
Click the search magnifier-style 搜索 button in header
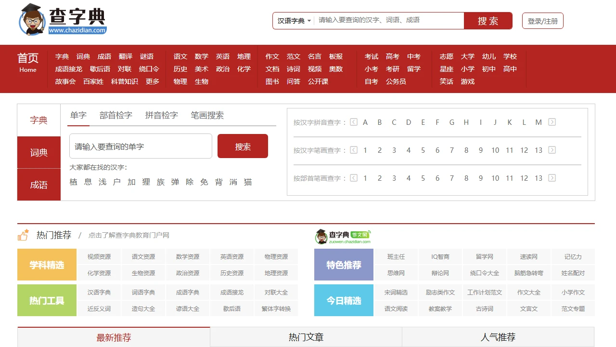click(488, 20)
